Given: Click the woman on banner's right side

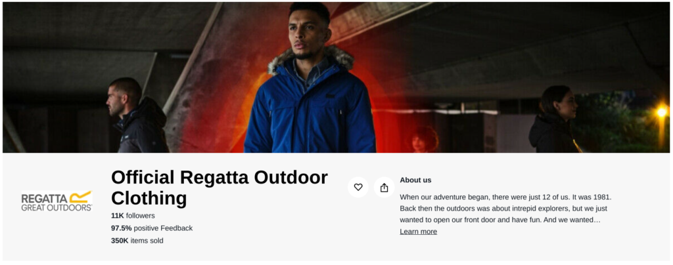Looking at the screenshot, I should tap(555, 119).
